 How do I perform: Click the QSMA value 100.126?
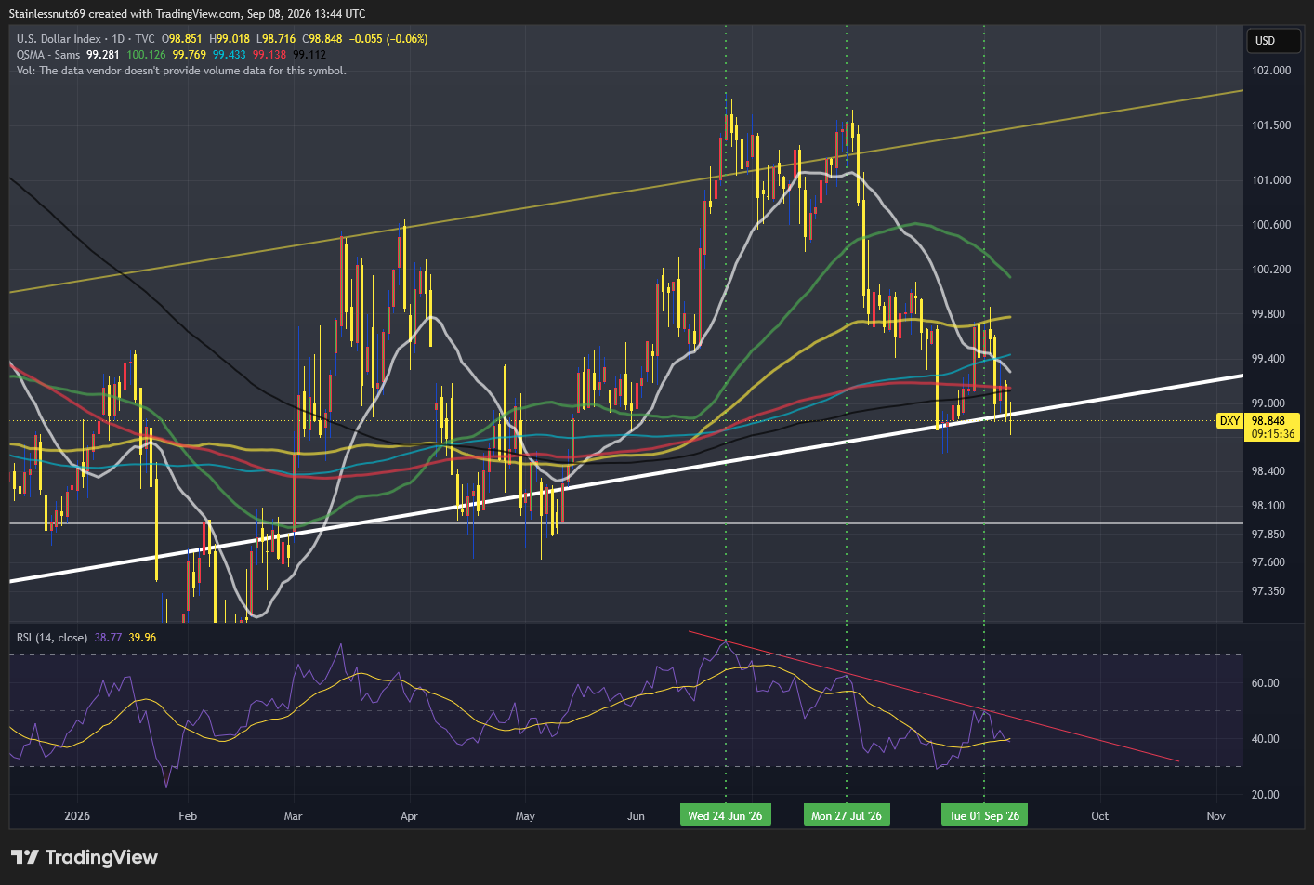tap(147, 55)
